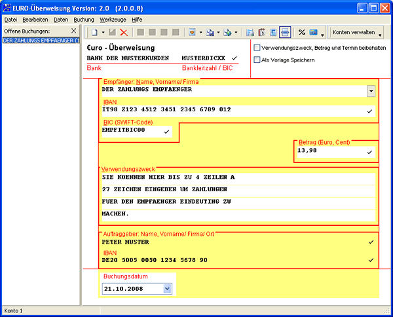Click checkmark next to recipient IBAN
This screenshot has width=393, height=317.
tap(369, 111)
